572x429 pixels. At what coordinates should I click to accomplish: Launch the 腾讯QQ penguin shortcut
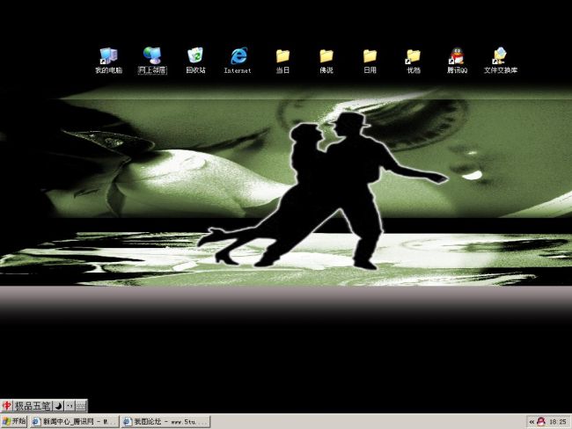coord(456,58)
